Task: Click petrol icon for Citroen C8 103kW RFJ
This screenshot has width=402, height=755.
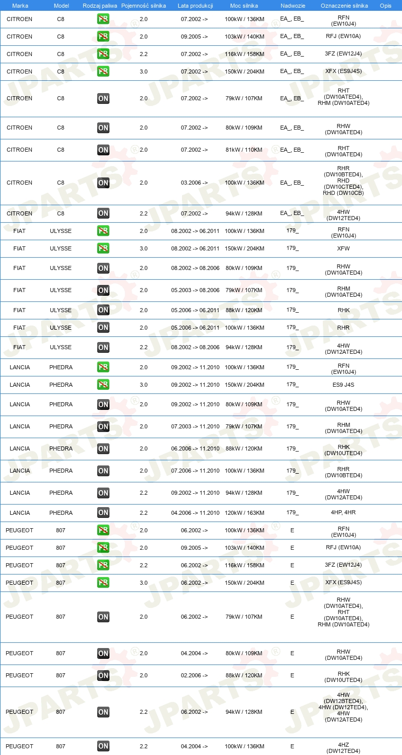Action: [x=103, y=37]
